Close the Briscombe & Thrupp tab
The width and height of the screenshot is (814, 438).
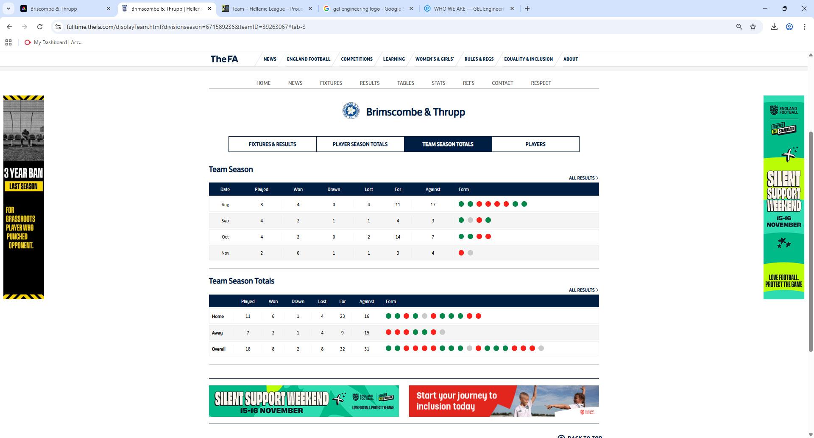point(108,8)
